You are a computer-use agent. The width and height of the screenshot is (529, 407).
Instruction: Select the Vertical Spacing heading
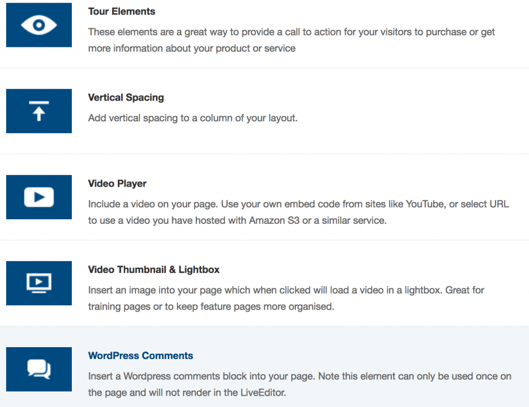126,97
